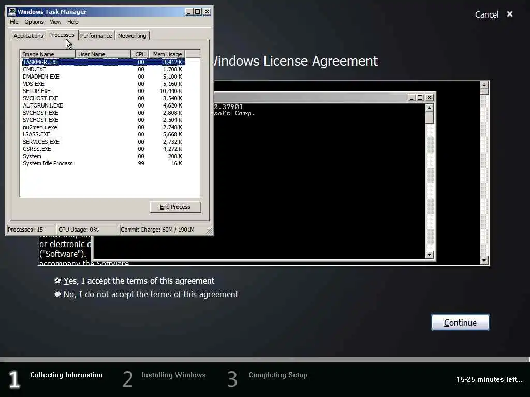Click the CPU Usage status panel

[x=87, y=230]
